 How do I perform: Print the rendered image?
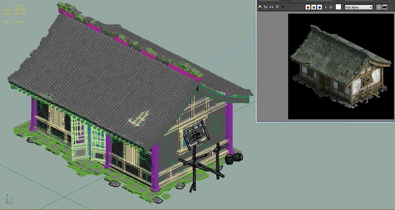coord(277,7)
